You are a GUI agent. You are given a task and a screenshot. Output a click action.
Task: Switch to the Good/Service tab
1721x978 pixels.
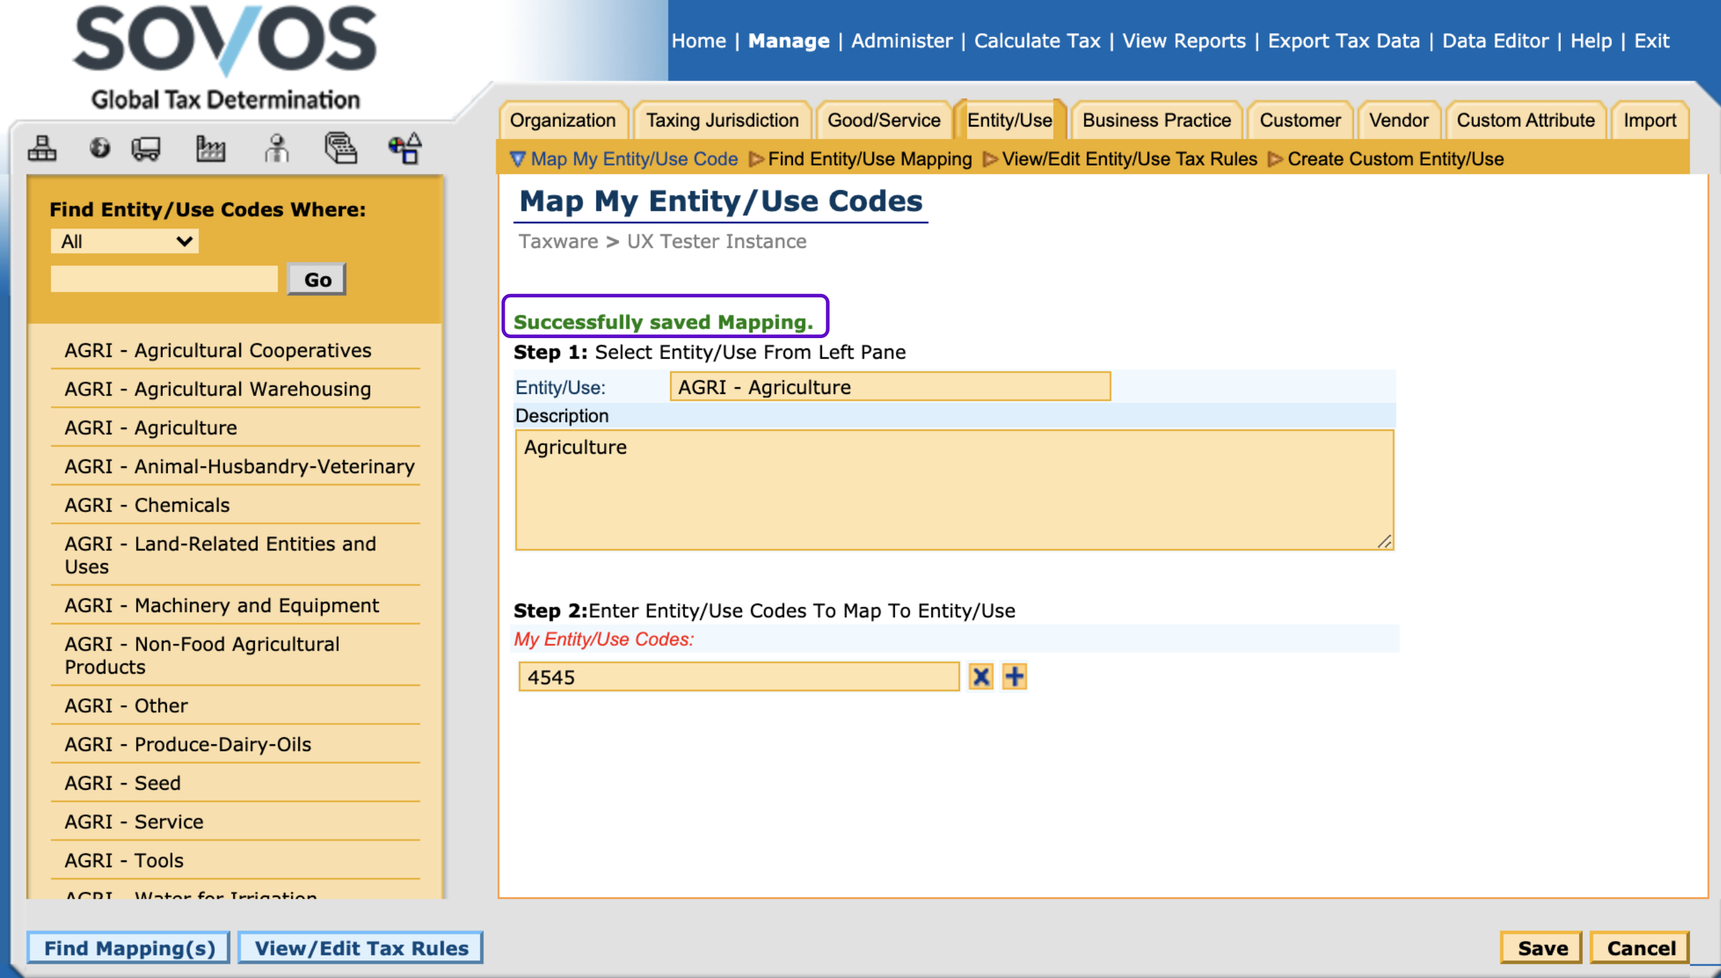pos(884,120)
